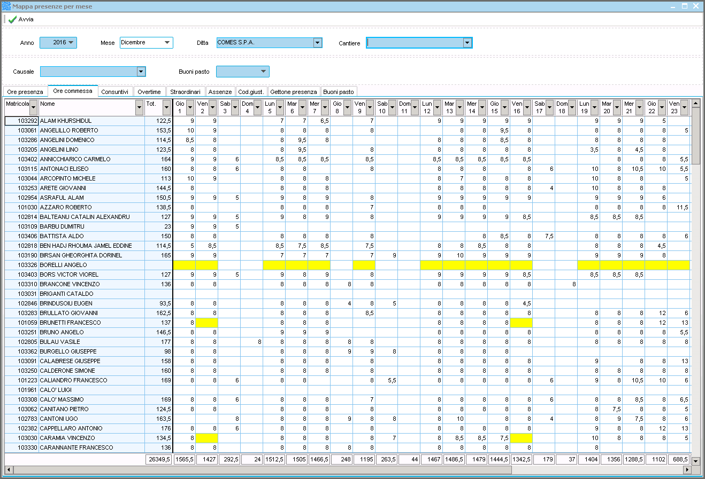Click the Avvia green checkmark button
Viewport: 705px width, 479px height.
pos(21,19)
